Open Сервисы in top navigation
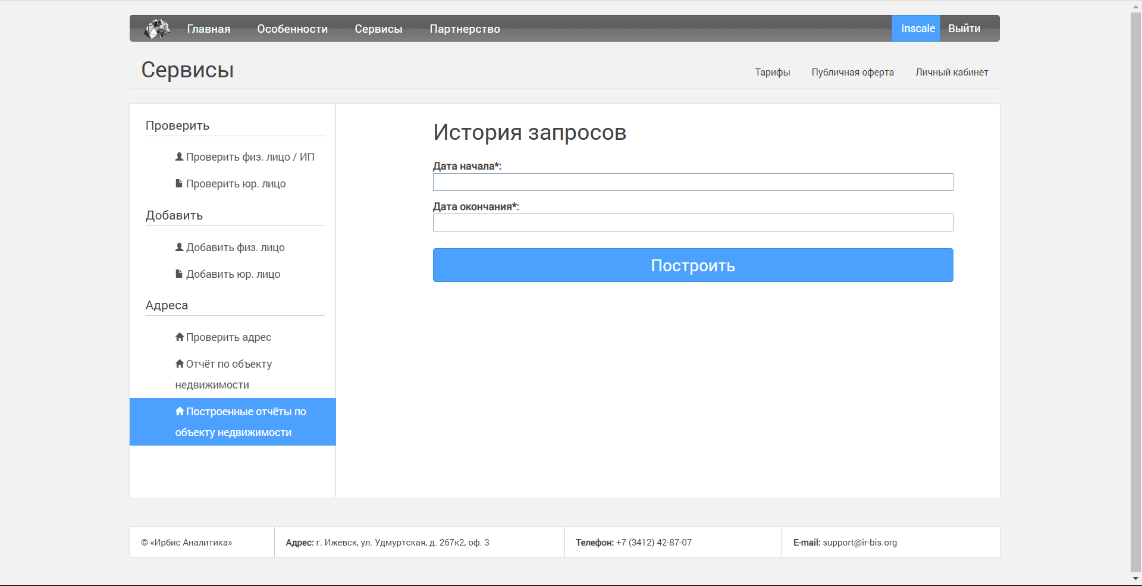The width and height of the screenshot is (1142, 586). (378, 29)
